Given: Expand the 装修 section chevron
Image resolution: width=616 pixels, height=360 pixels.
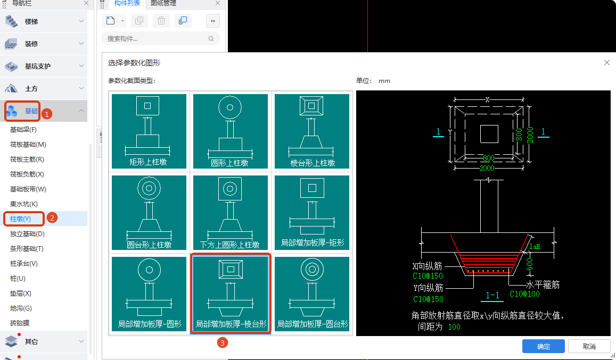Looking at the screenshot, I should 81,44.
